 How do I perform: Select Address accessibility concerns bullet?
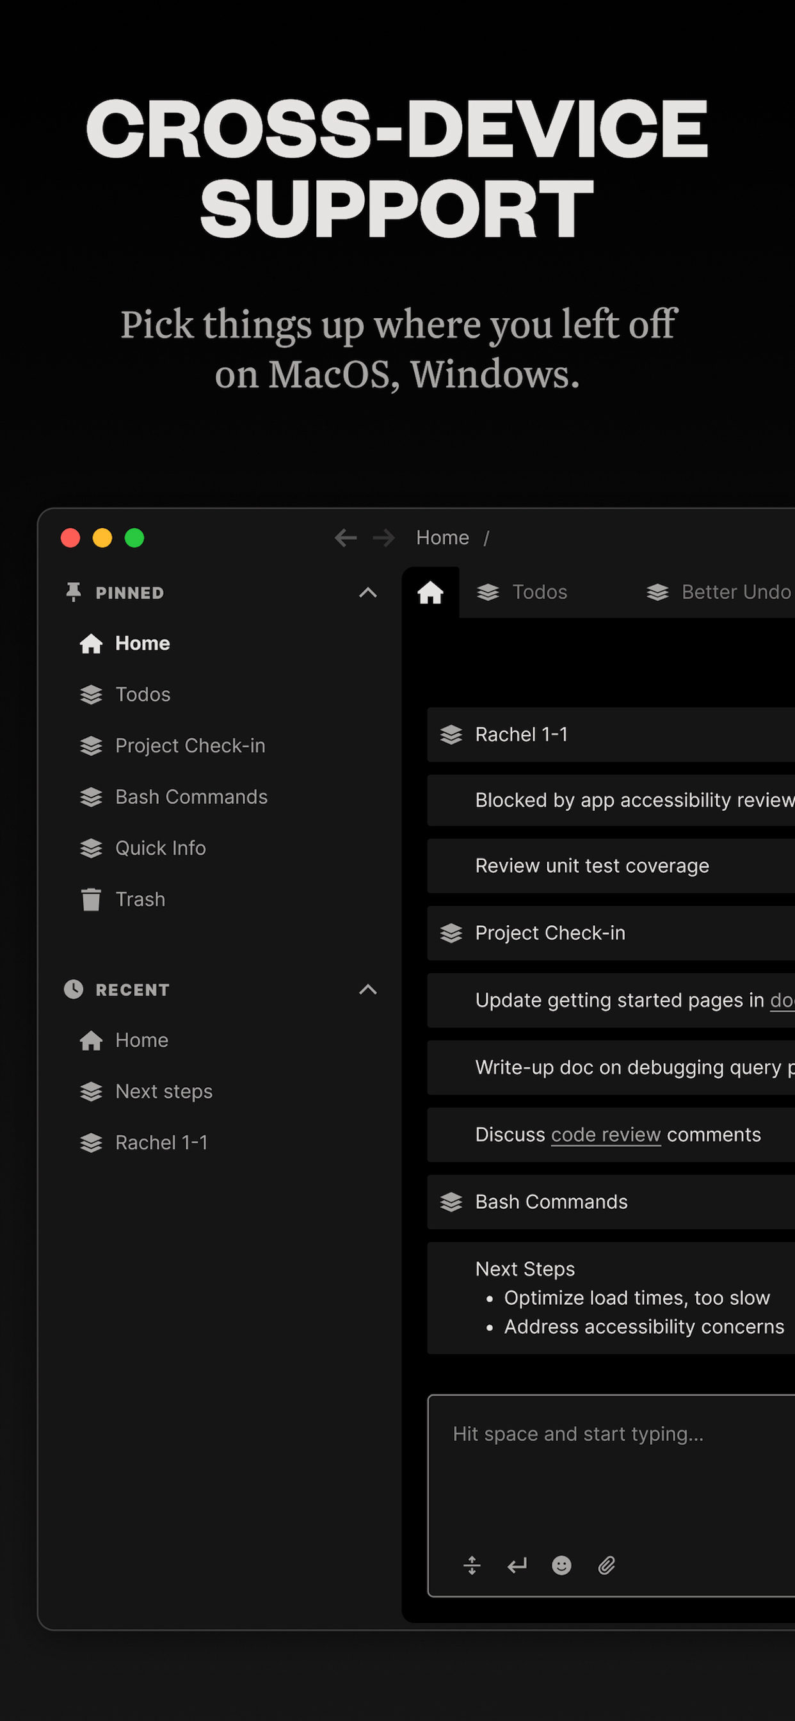(x=644, y=1327)
